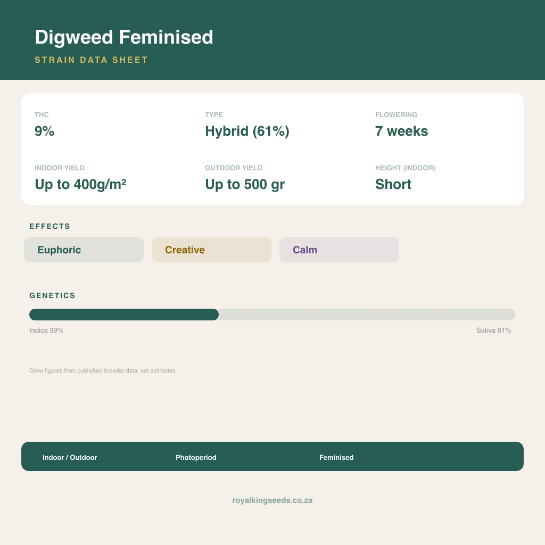
Task: Click the Up to 500 gr outdoor yield
Action: (x=245, y=185)
